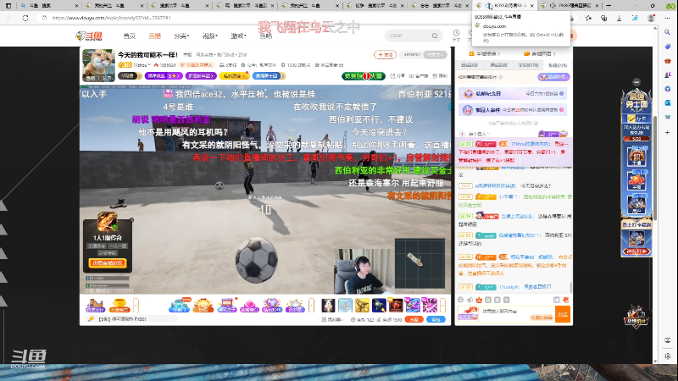Expand the 游戏 navigation dropdown
Image resolution: width=678 pixels, height=381 pixels.
coord(238,36)
